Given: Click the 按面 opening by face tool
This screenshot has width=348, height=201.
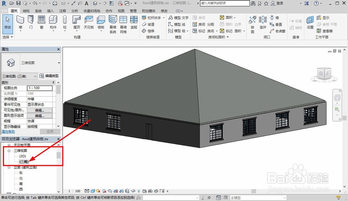Looking at the screenshot, I should click(x=253, y=24).
